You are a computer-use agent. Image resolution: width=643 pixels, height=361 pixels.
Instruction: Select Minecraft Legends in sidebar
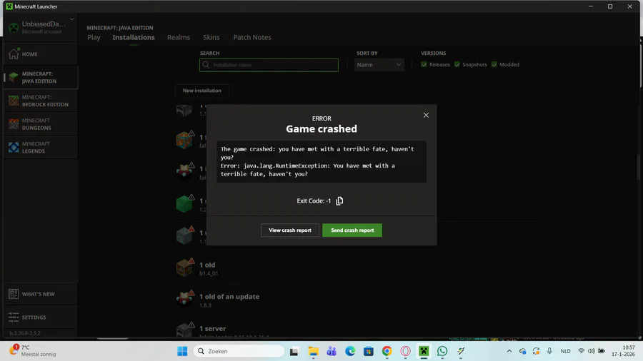40,148
